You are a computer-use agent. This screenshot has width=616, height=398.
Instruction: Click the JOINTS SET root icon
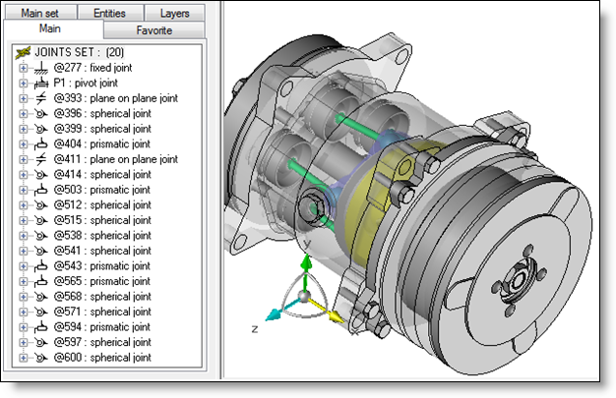coord(24,52)
